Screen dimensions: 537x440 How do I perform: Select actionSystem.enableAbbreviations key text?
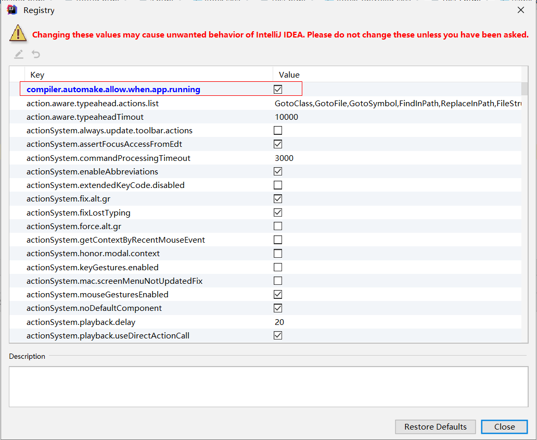[x=92, y=171]
